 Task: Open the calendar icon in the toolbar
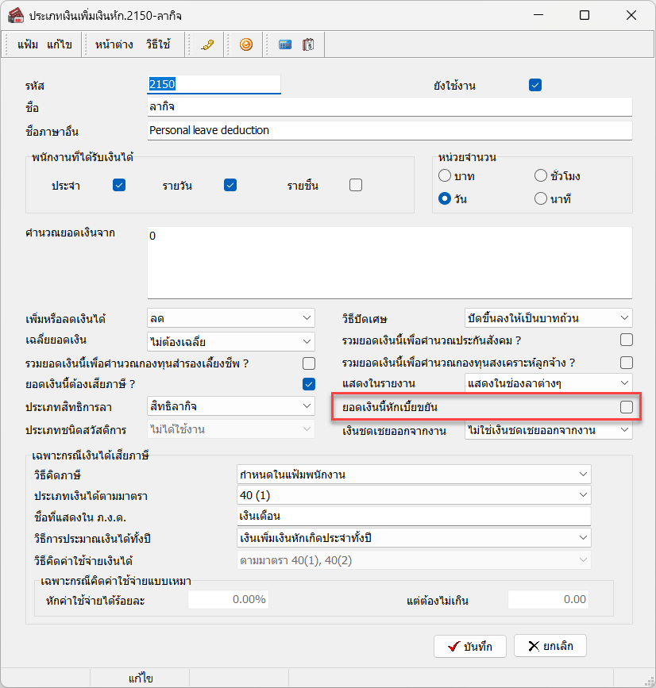click(308, 45)
